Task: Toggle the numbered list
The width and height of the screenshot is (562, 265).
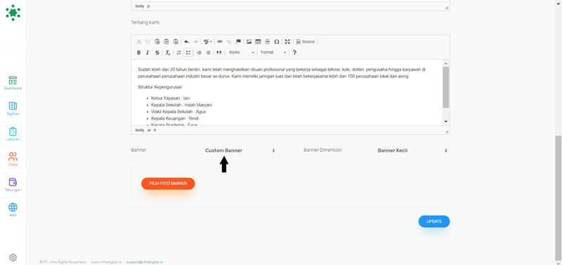Action: [x=179, y=52]
